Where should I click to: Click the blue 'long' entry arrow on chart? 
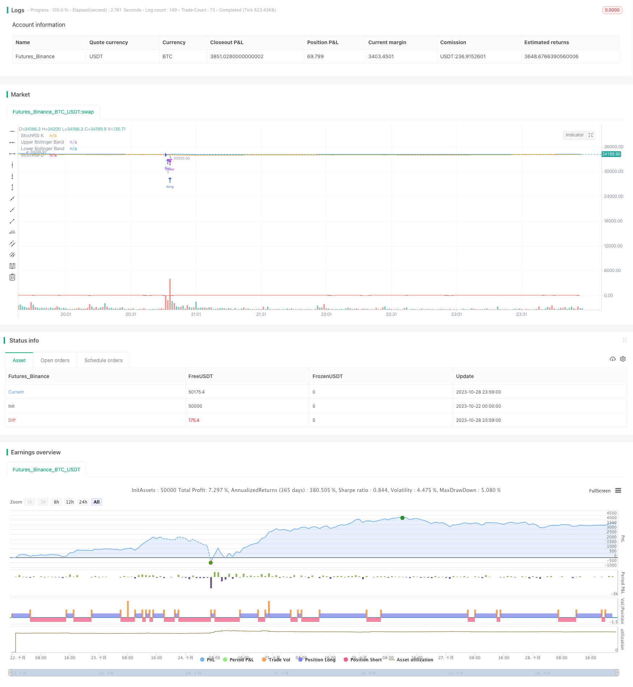(170, 180)
